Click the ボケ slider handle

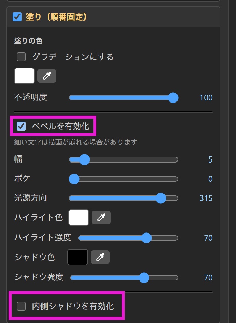(x=74, y=179)
